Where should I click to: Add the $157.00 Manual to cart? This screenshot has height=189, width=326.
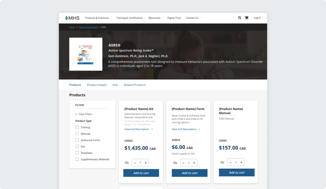click(x=236, y=172)
